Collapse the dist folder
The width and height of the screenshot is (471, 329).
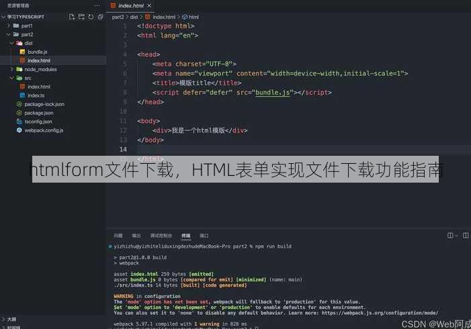pos(11,43)
